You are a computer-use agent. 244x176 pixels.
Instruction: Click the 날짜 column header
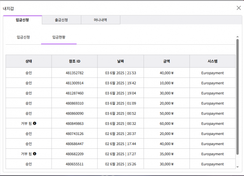click(x=120, y=61)
